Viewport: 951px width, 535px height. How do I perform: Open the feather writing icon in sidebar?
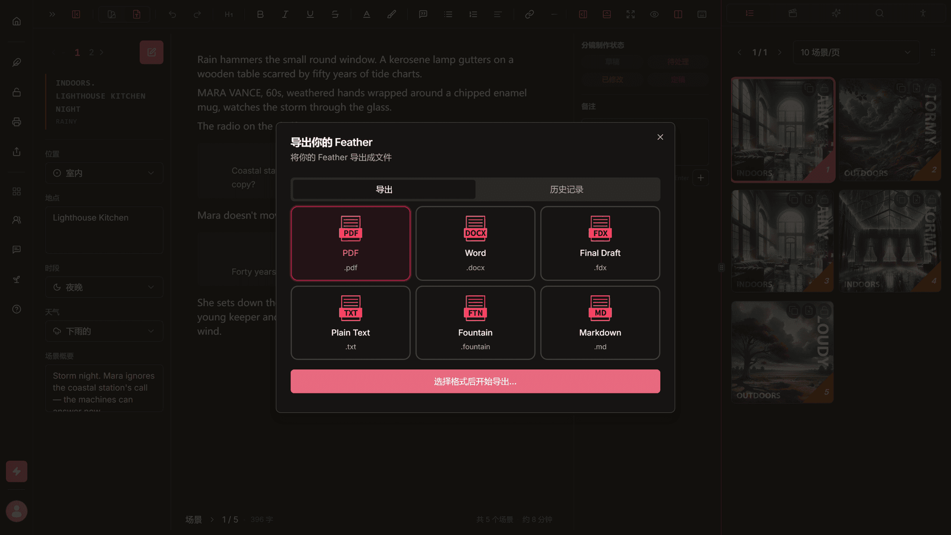point(17,62)
